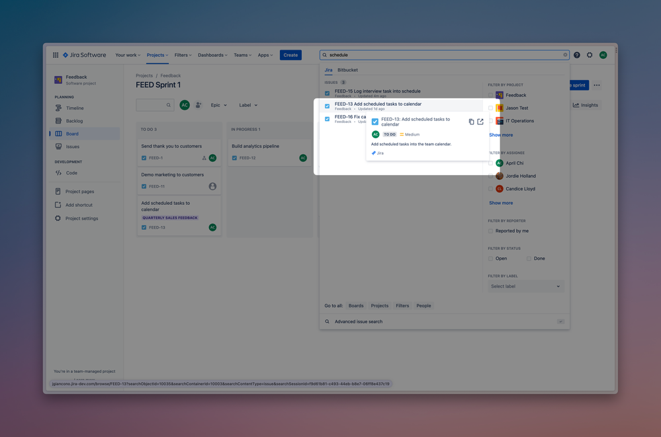Open the board more options ellipsis
Viewport: 661px width, 437px height.
pos(597,85)
